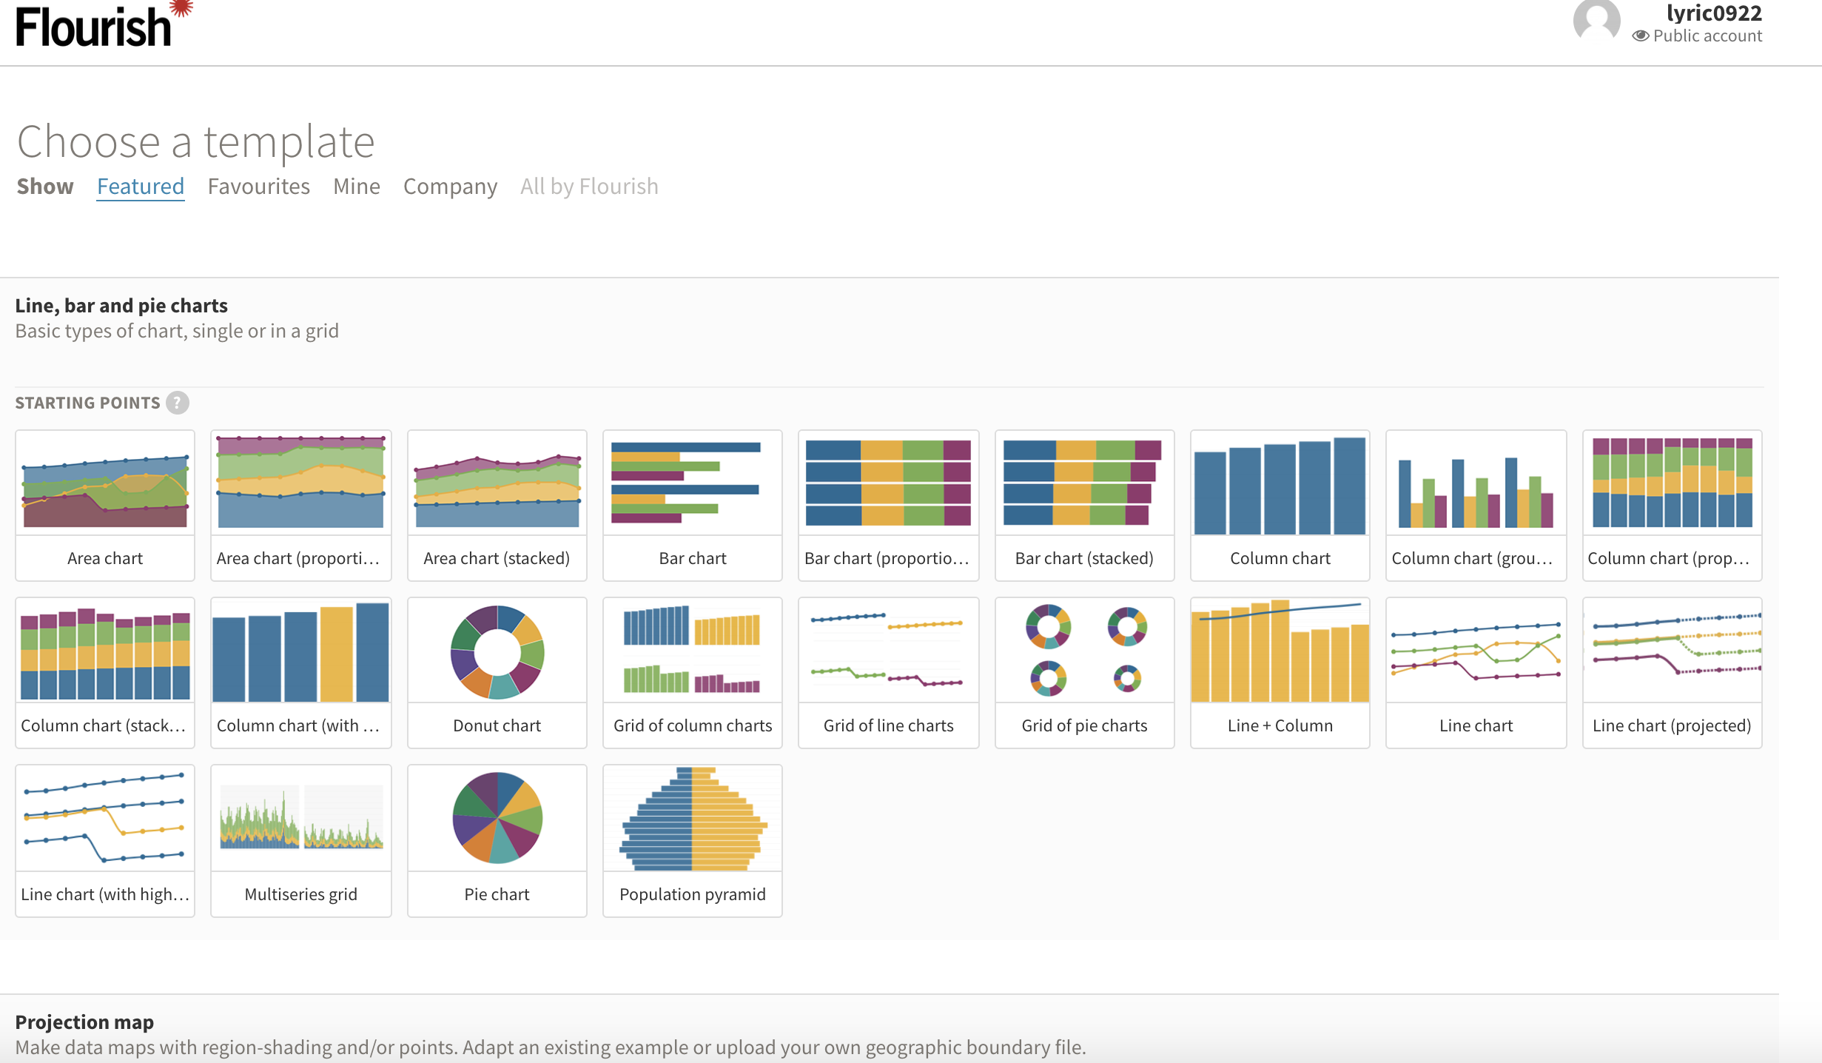
Task: Choose the Area chart (proportional) template
Action: click(301, 506)
